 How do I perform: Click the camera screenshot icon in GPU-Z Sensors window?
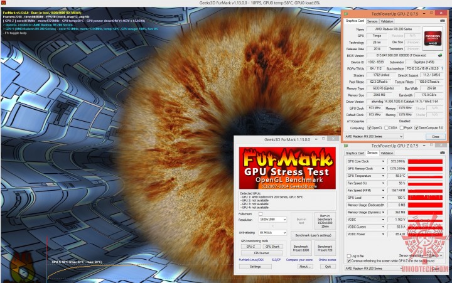pos(442,152)
